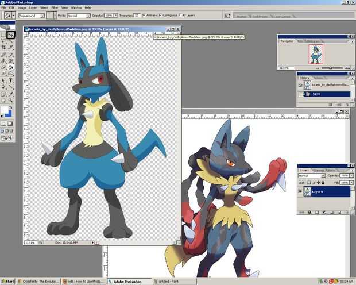Select the Pen tool
This screenshot has width=356, height=285.
pos(3,87)
